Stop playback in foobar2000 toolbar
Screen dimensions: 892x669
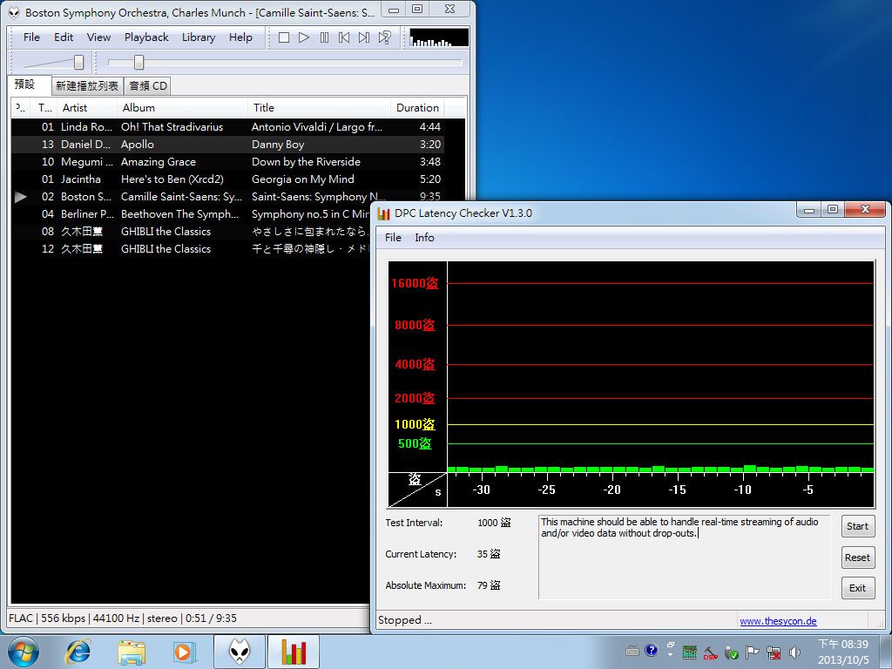pyautogui.click(x=284, y=37)
